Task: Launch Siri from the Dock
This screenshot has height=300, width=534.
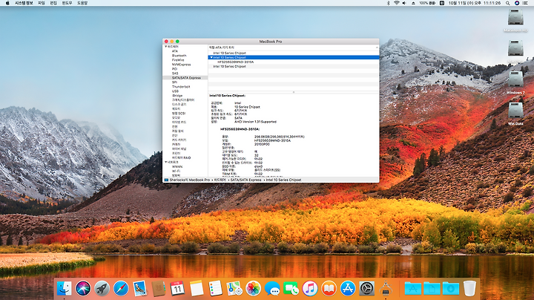Action: click(x=83, y=289)
